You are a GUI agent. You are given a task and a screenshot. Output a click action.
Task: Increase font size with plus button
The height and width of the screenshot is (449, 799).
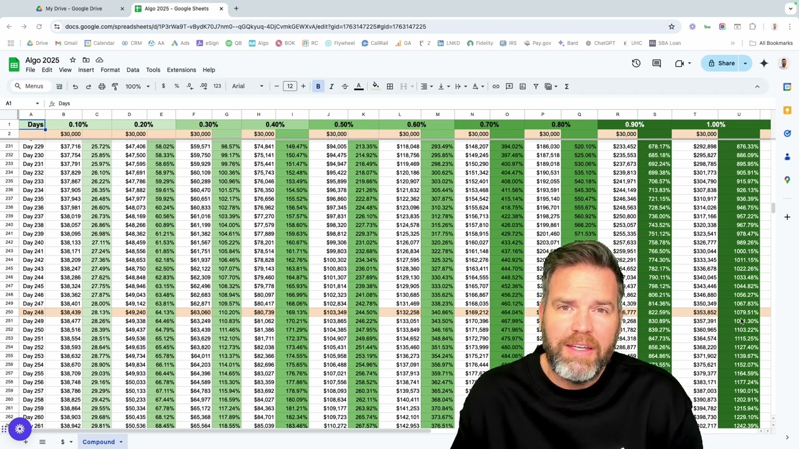click(x=303, y=86)
